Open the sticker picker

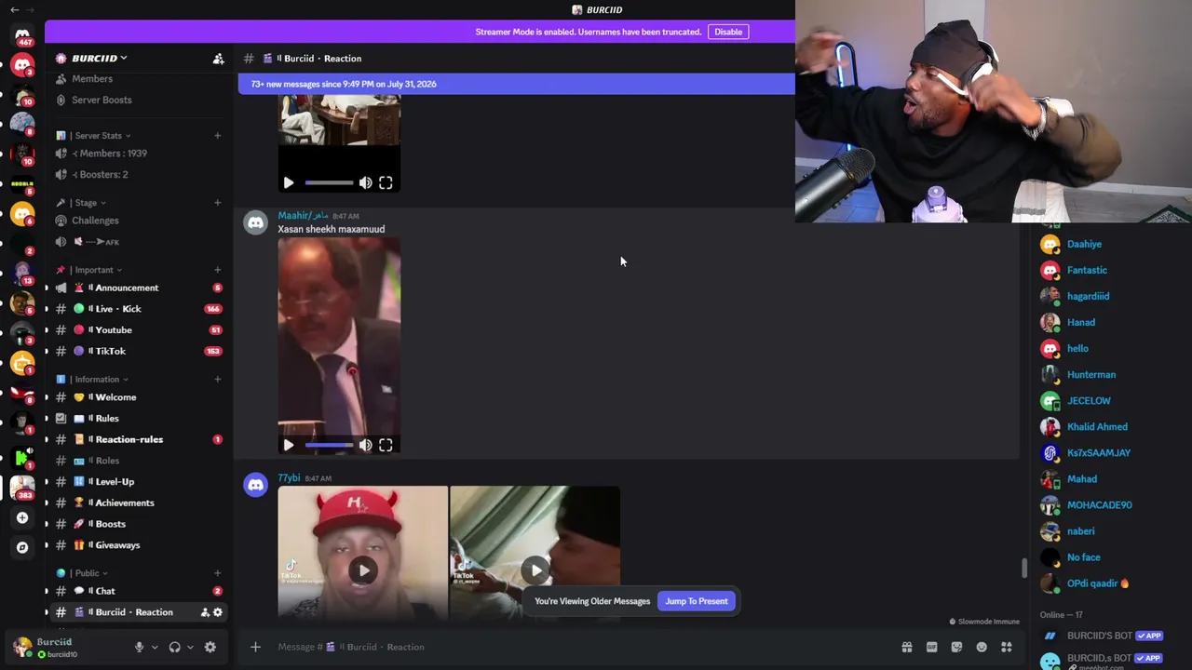pyautogui.click(x=956, y=647)
